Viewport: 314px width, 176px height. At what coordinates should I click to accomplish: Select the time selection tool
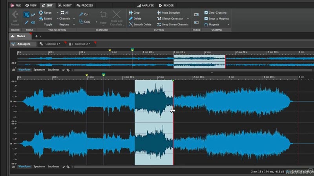(x=26, y=14)
